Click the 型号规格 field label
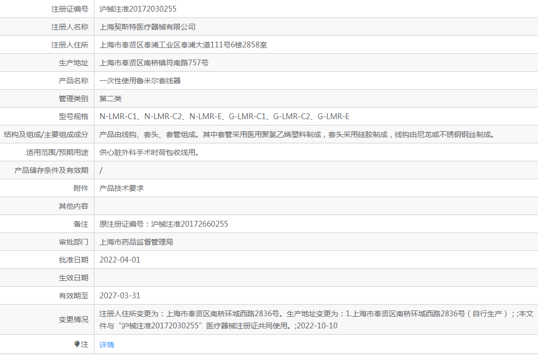This screenshot has height=360, width=538. click(73, 116)
